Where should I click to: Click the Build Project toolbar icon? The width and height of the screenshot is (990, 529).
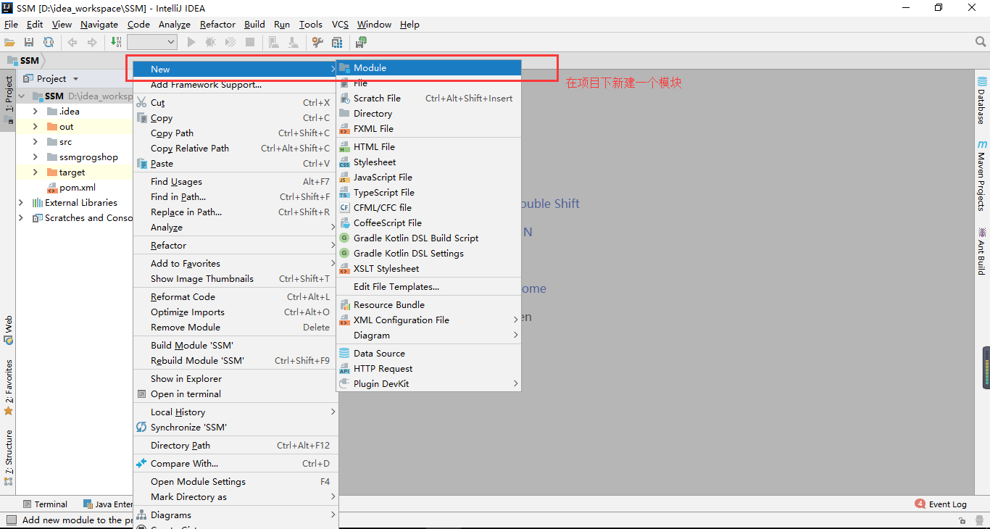(117, 43)
